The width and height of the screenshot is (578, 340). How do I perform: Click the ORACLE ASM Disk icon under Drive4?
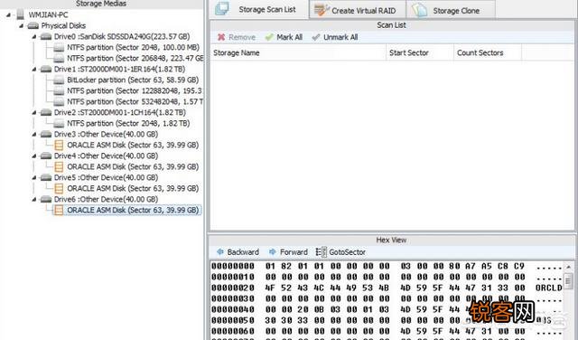59,166
